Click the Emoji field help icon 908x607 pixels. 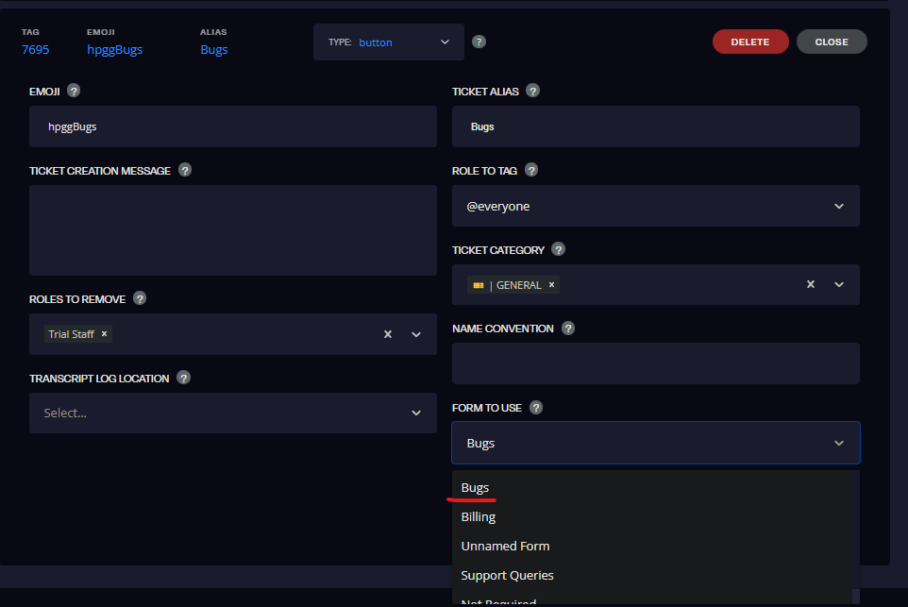74,91
